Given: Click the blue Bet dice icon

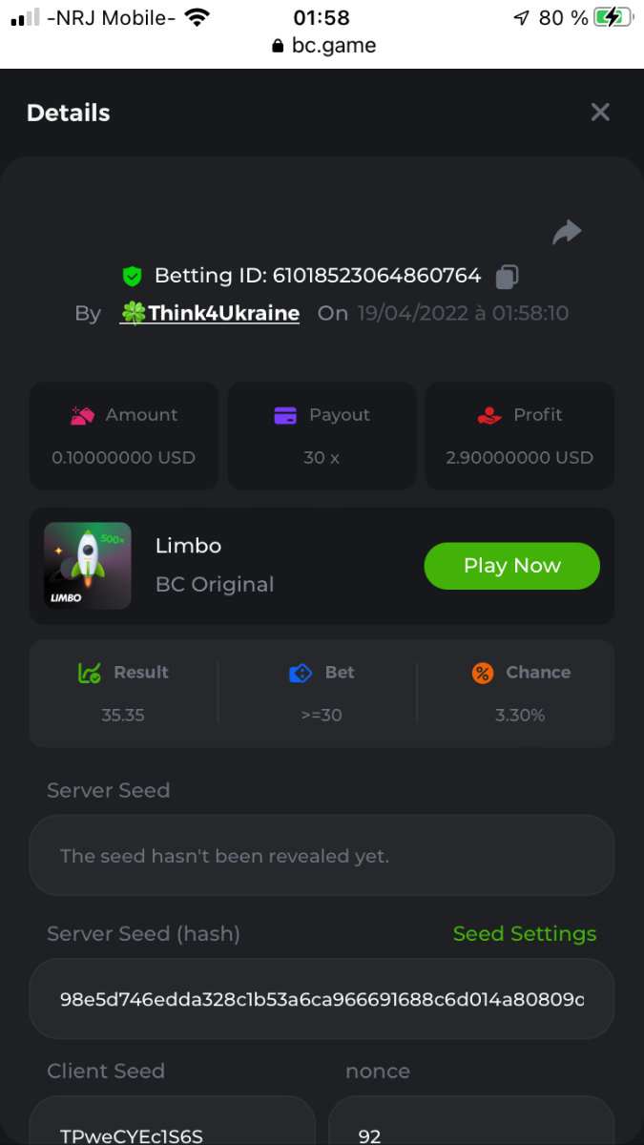Looking at the screenshot, I should (x=301, y=673).
